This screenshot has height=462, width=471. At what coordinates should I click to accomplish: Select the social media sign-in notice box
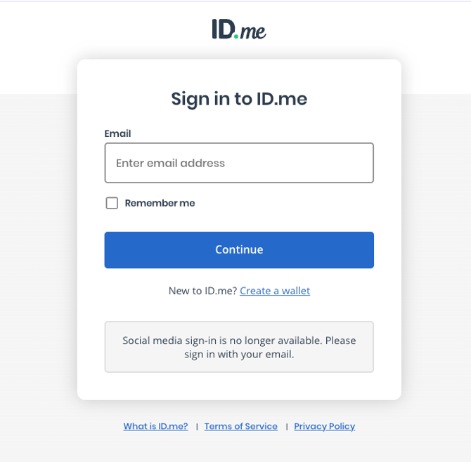[239, 347]
